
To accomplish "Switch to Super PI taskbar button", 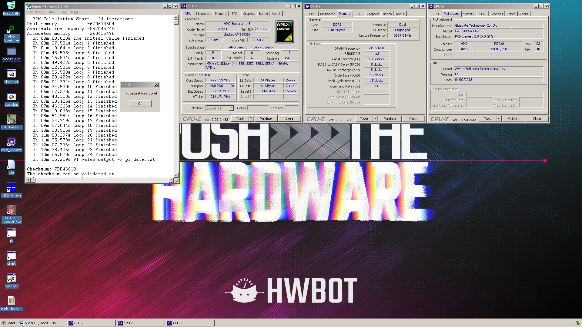I will tap(42, 323).
